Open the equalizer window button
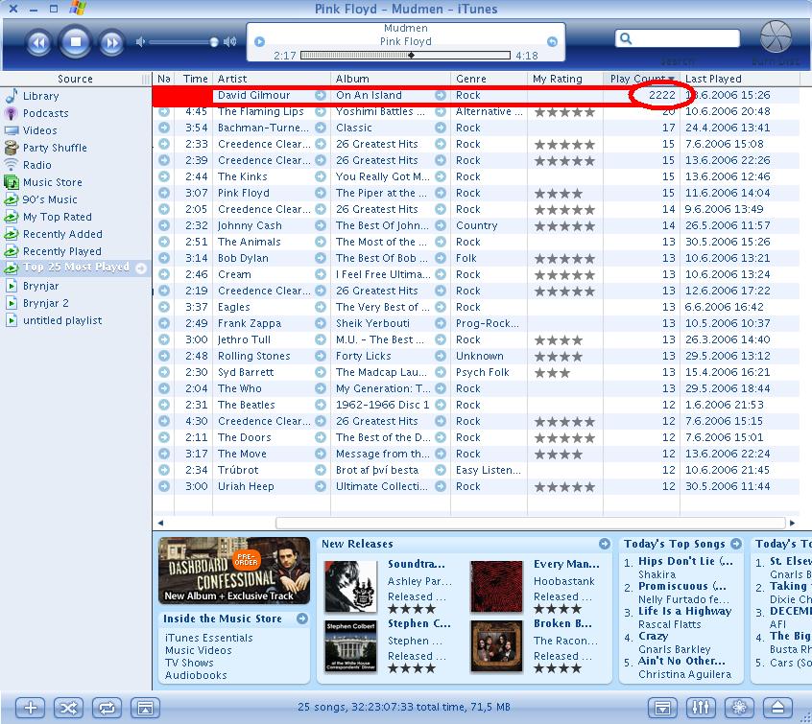This screenshot has height=724, width=812. coord(701,707)
